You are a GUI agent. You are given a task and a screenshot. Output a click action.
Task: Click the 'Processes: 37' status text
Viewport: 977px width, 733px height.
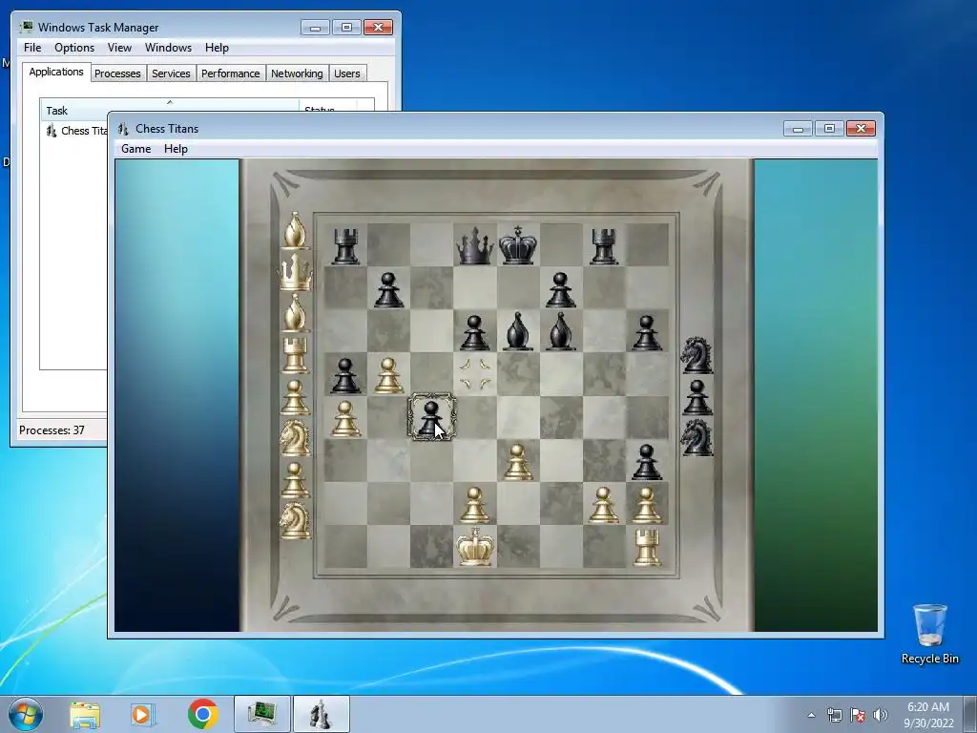point(52,430)
